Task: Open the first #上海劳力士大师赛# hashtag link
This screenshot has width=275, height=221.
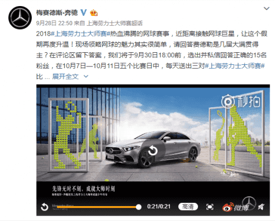Action: tap(80, 34)
